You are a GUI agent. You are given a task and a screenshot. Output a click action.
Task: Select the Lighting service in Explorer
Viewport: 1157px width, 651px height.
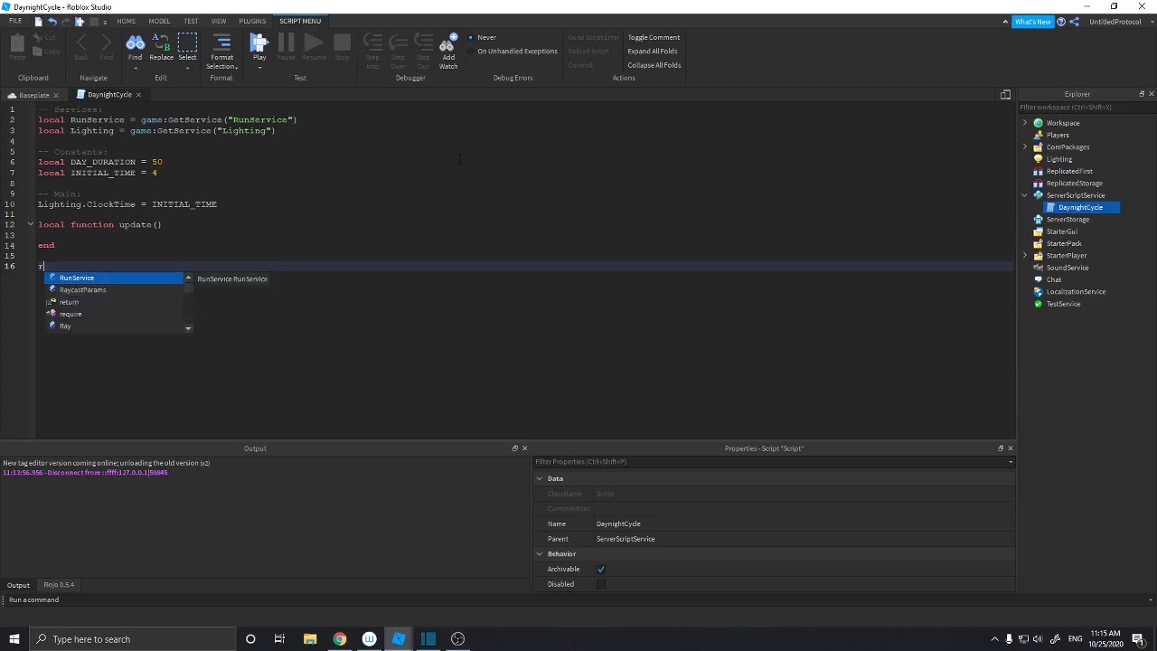pos(1058,159)
